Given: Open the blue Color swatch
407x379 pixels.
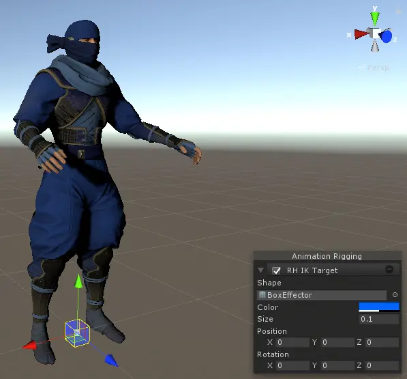Looking at the screenshot, I should 378,307.
